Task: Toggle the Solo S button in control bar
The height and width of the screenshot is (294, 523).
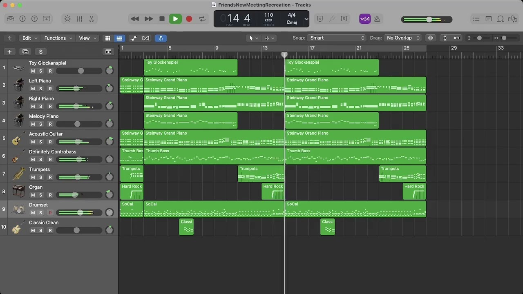Action: point(344,19)
